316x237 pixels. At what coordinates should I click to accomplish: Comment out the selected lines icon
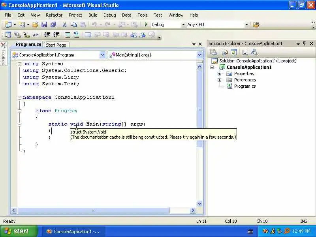[67, 35]
